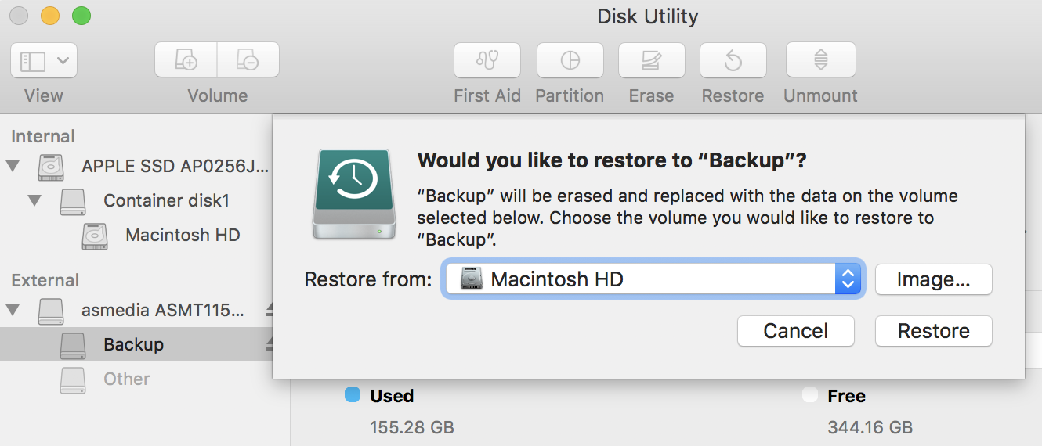
Task: Select Macintosh HD in sidebar
Action: point(182,235)
